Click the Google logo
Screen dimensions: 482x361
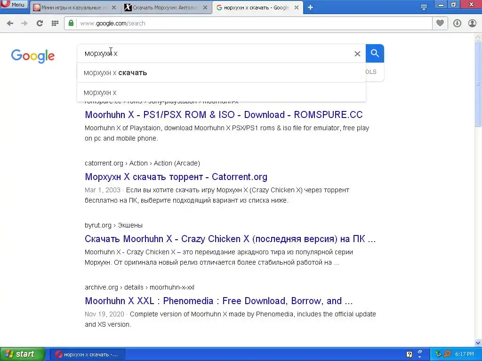(x=33, y=56)
